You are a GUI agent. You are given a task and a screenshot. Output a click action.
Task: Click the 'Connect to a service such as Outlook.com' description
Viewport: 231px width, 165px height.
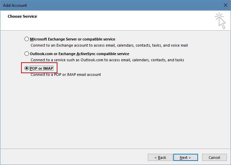point(107,60)
